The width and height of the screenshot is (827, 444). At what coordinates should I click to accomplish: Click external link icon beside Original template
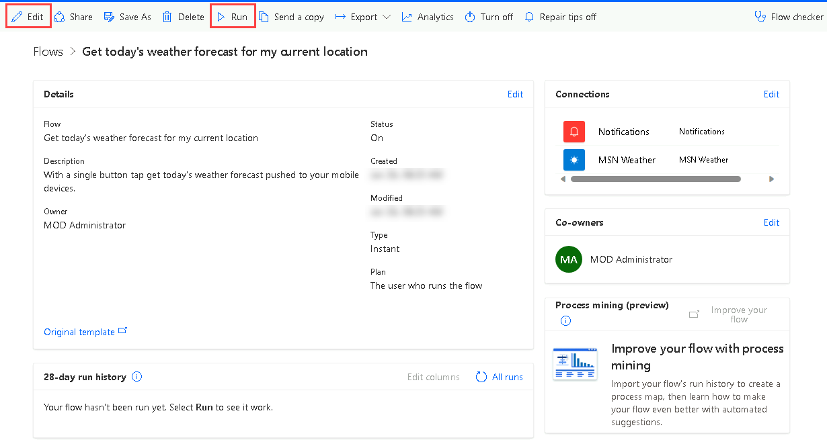(x=122, y=331)
